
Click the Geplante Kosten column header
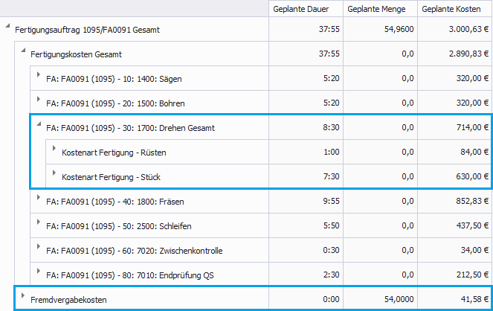[x=454, y=9]
